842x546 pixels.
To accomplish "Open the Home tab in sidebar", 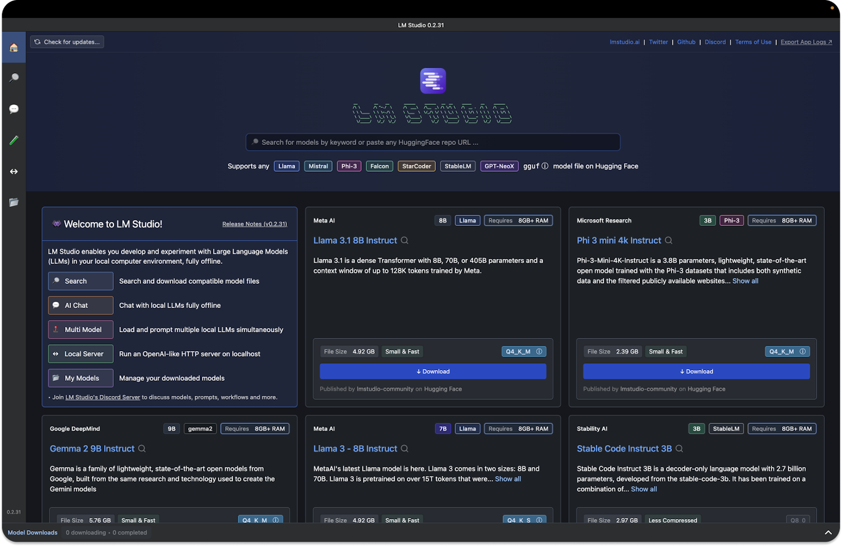I will tap(14, 47).
